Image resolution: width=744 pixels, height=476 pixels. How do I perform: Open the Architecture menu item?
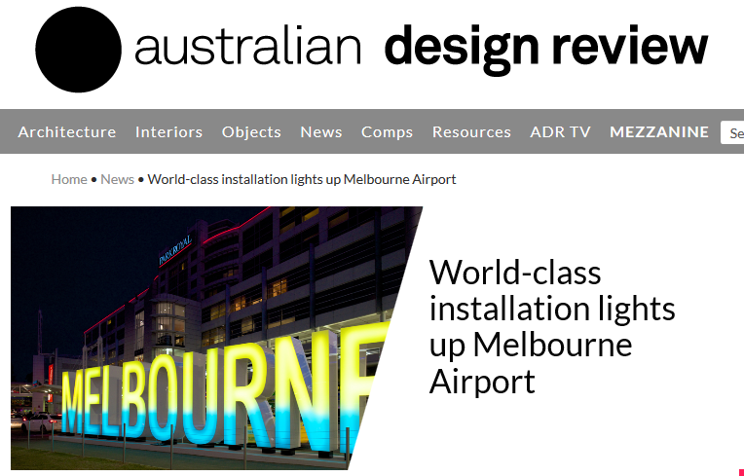point(67,131)
